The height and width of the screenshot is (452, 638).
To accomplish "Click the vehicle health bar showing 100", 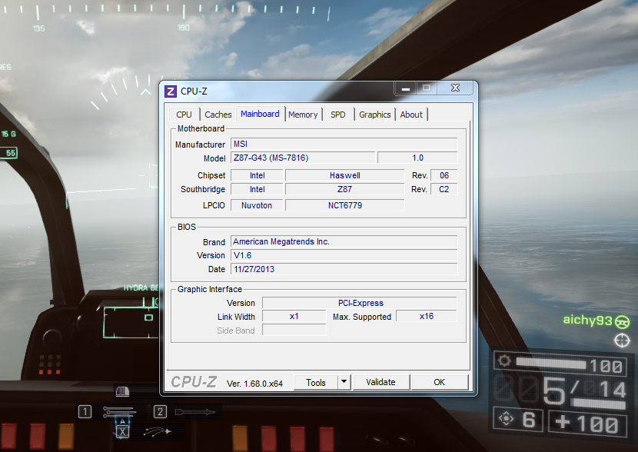I will click(551, 363).
